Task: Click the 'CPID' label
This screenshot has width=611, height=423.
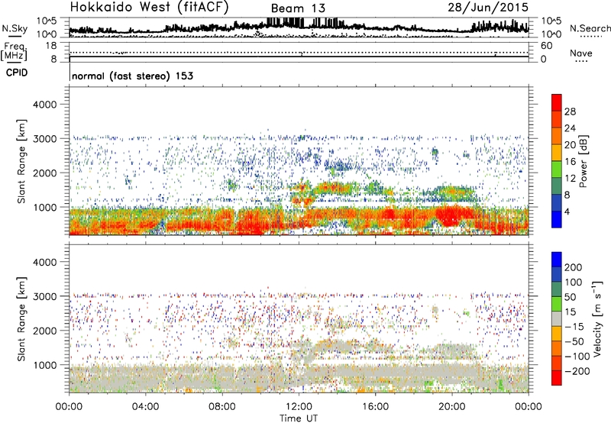Action: point(17,73)
